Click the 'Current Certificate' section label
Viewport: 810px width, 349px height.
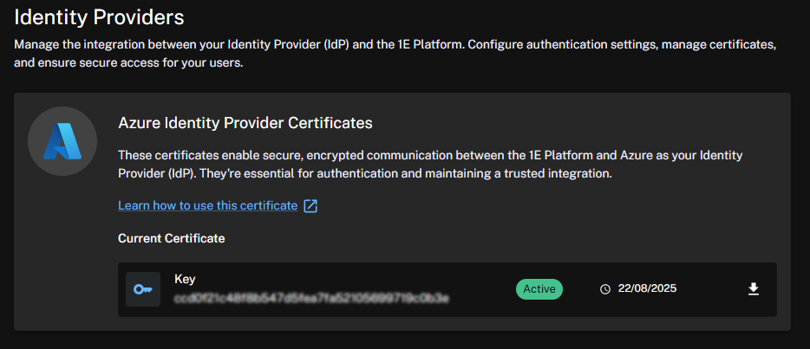point(171,238)
